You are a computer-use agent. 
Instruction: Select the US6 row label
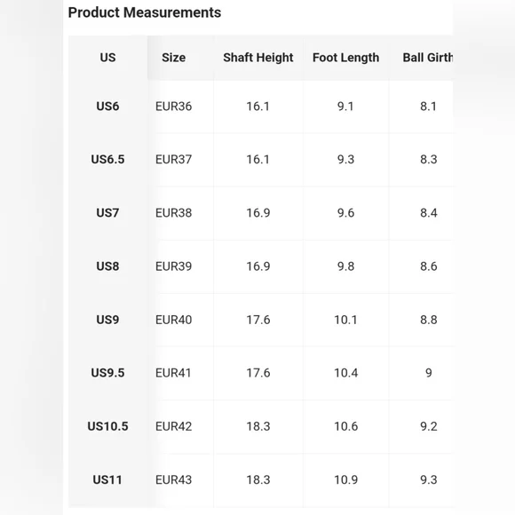tap(107, 107)
